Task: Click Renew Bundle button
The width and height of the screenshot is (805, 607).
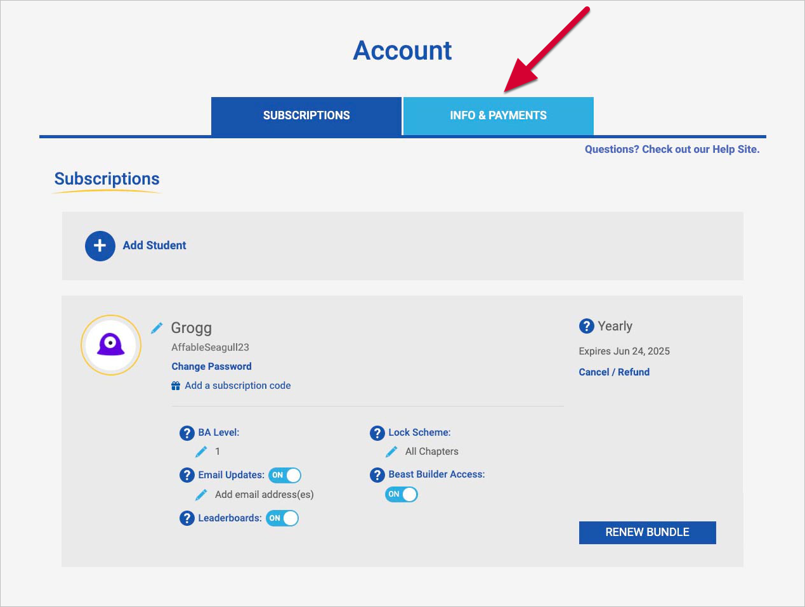Action: 648,533
